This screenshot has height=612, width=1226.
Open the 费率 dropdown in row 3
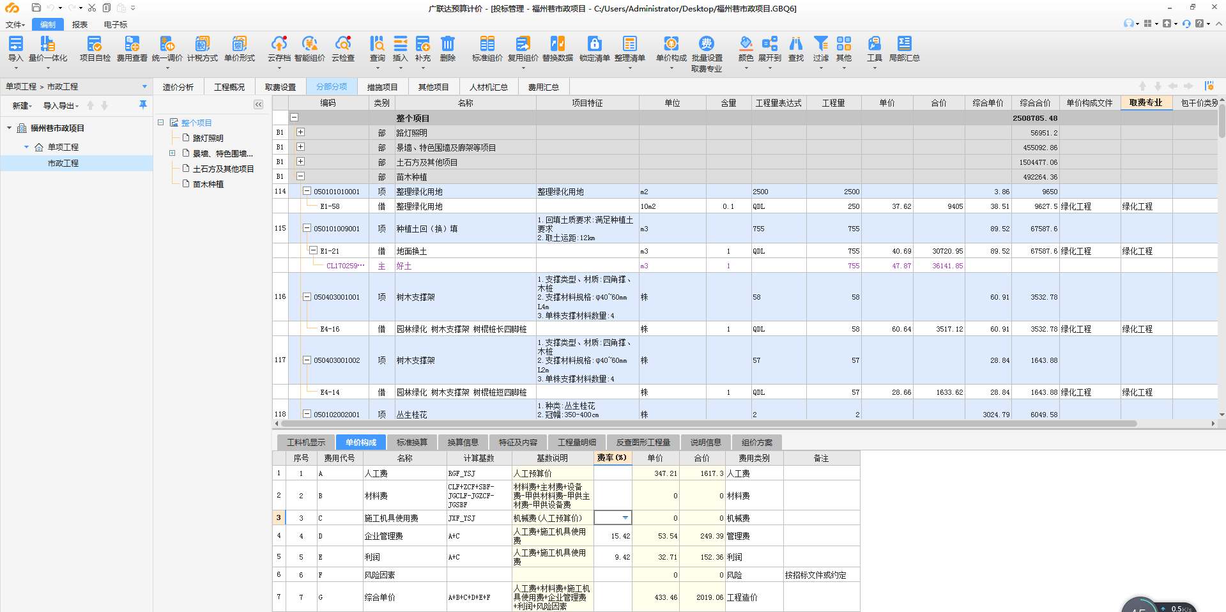625,517
